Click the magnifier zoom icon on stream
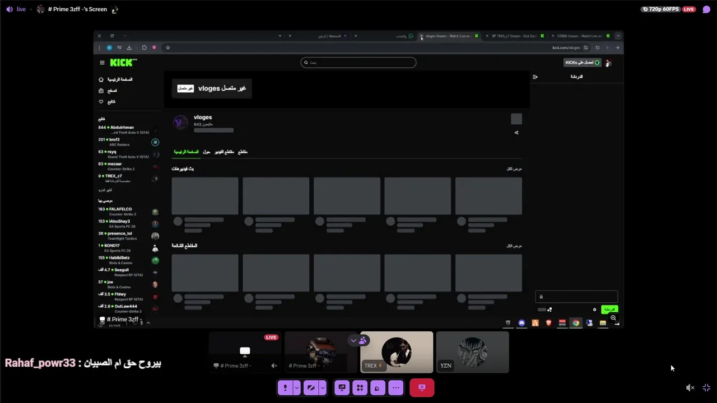 click(x=613, y=318)
